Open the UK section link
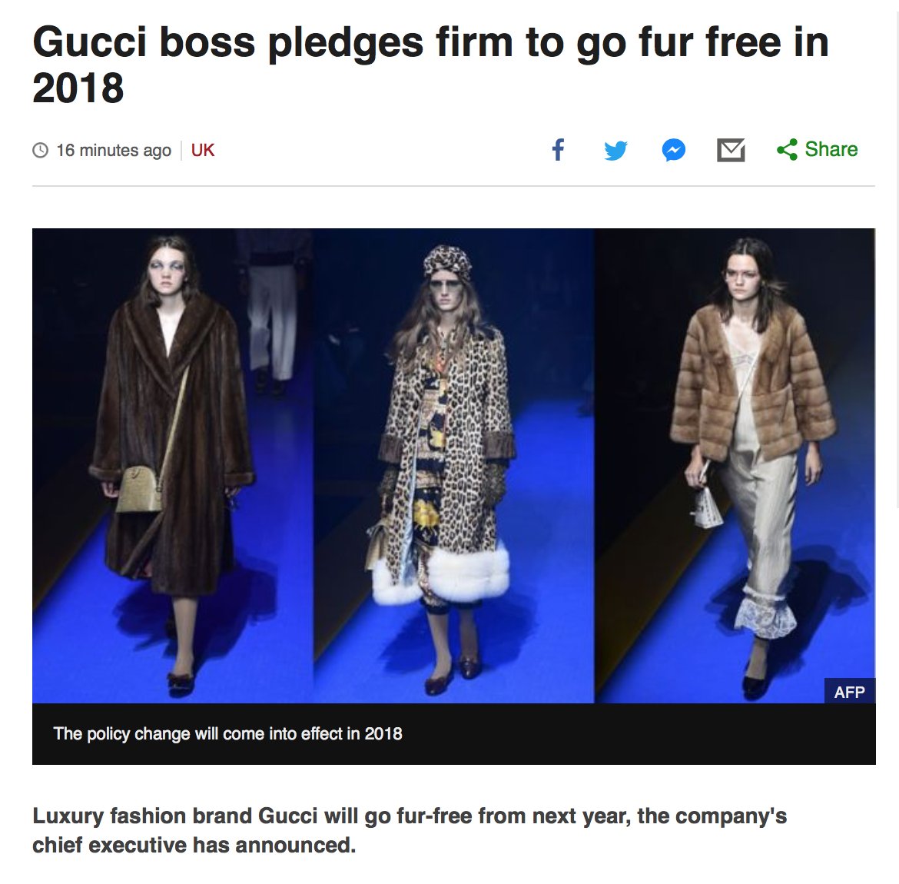This screenshot has height=884, width=899. (x=202, y=151)
